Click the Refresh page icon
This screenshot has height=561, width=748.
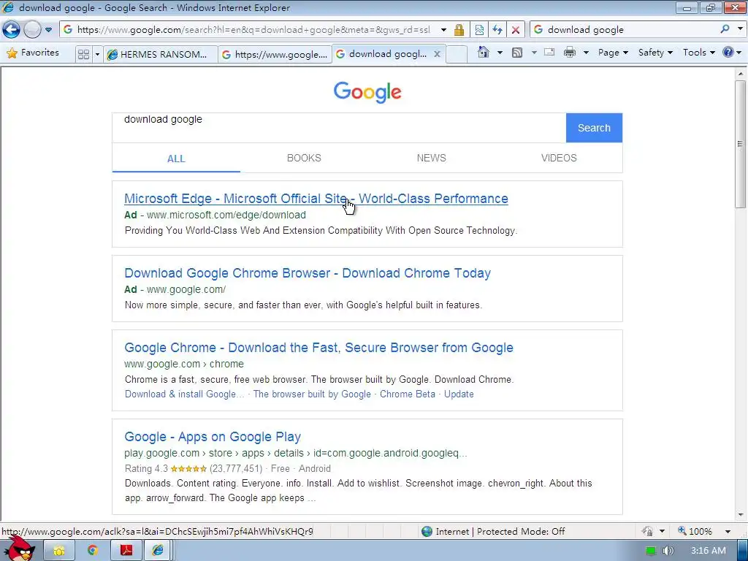(497, 30)
